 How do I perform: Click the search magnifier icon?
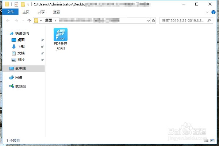(209, 21)
